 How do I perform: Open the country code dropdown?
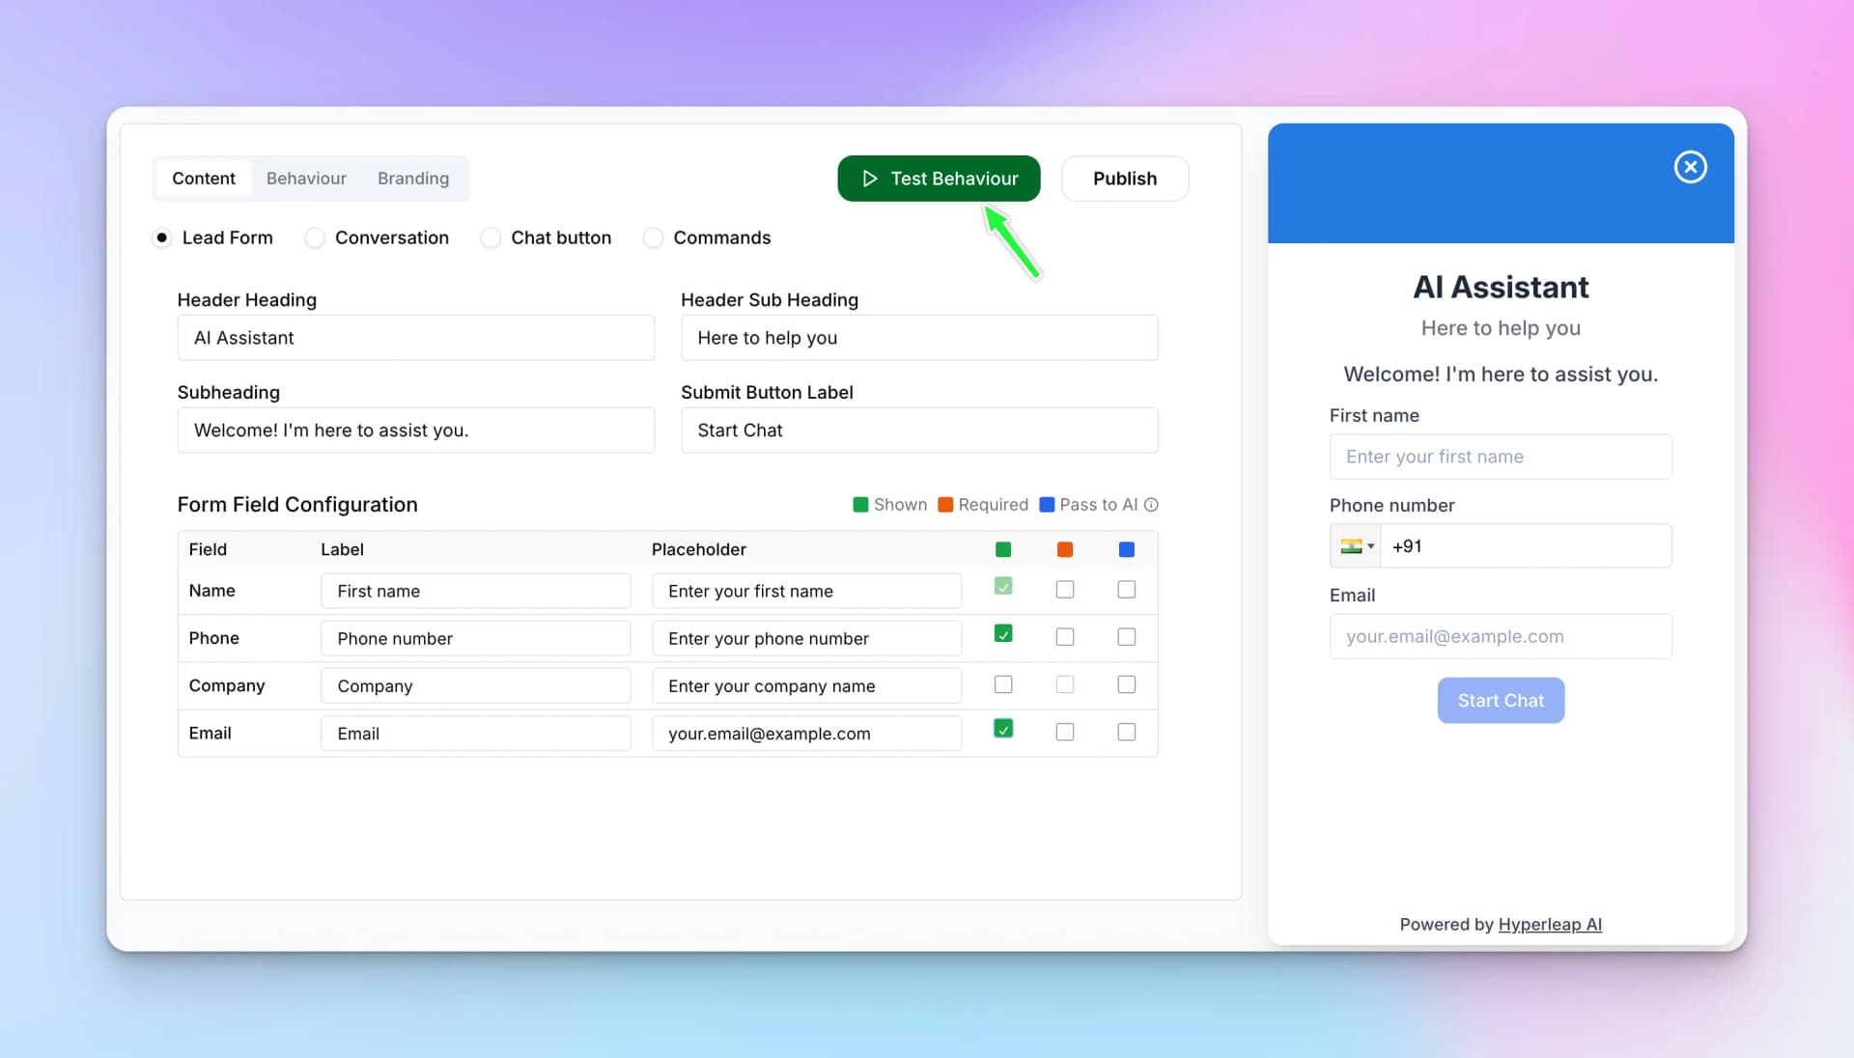click(1356, 545)
